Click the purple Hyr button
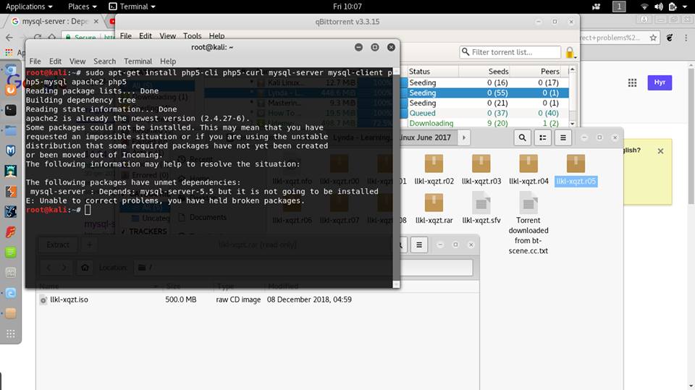 660,82
